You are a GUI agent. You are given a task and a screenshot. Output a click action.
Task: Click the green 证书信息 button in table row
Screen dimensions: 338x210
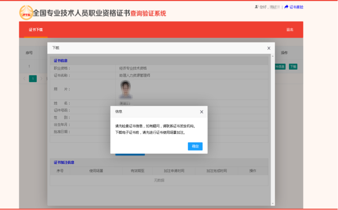[280, 66]
